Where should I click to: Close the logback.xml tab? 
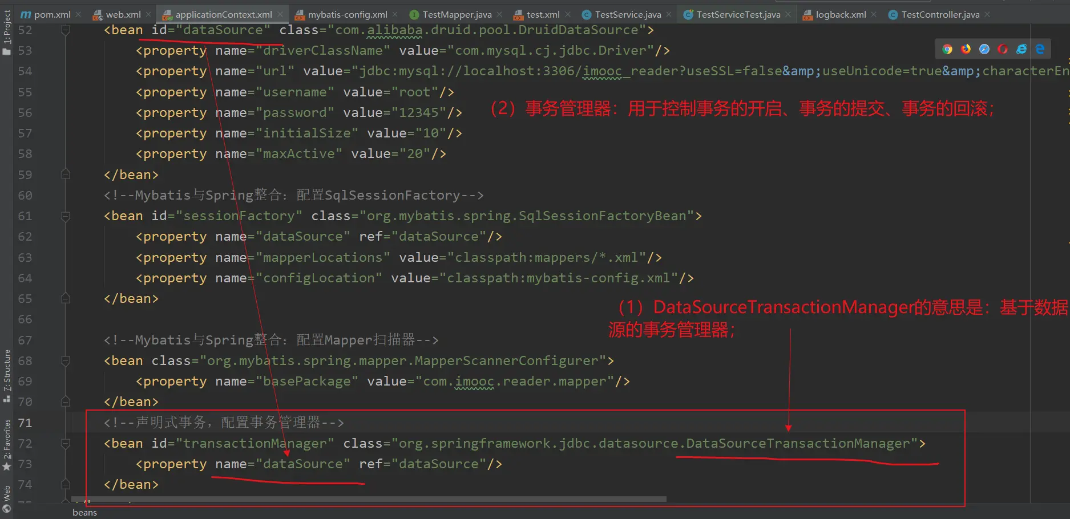tap(874, 14)
